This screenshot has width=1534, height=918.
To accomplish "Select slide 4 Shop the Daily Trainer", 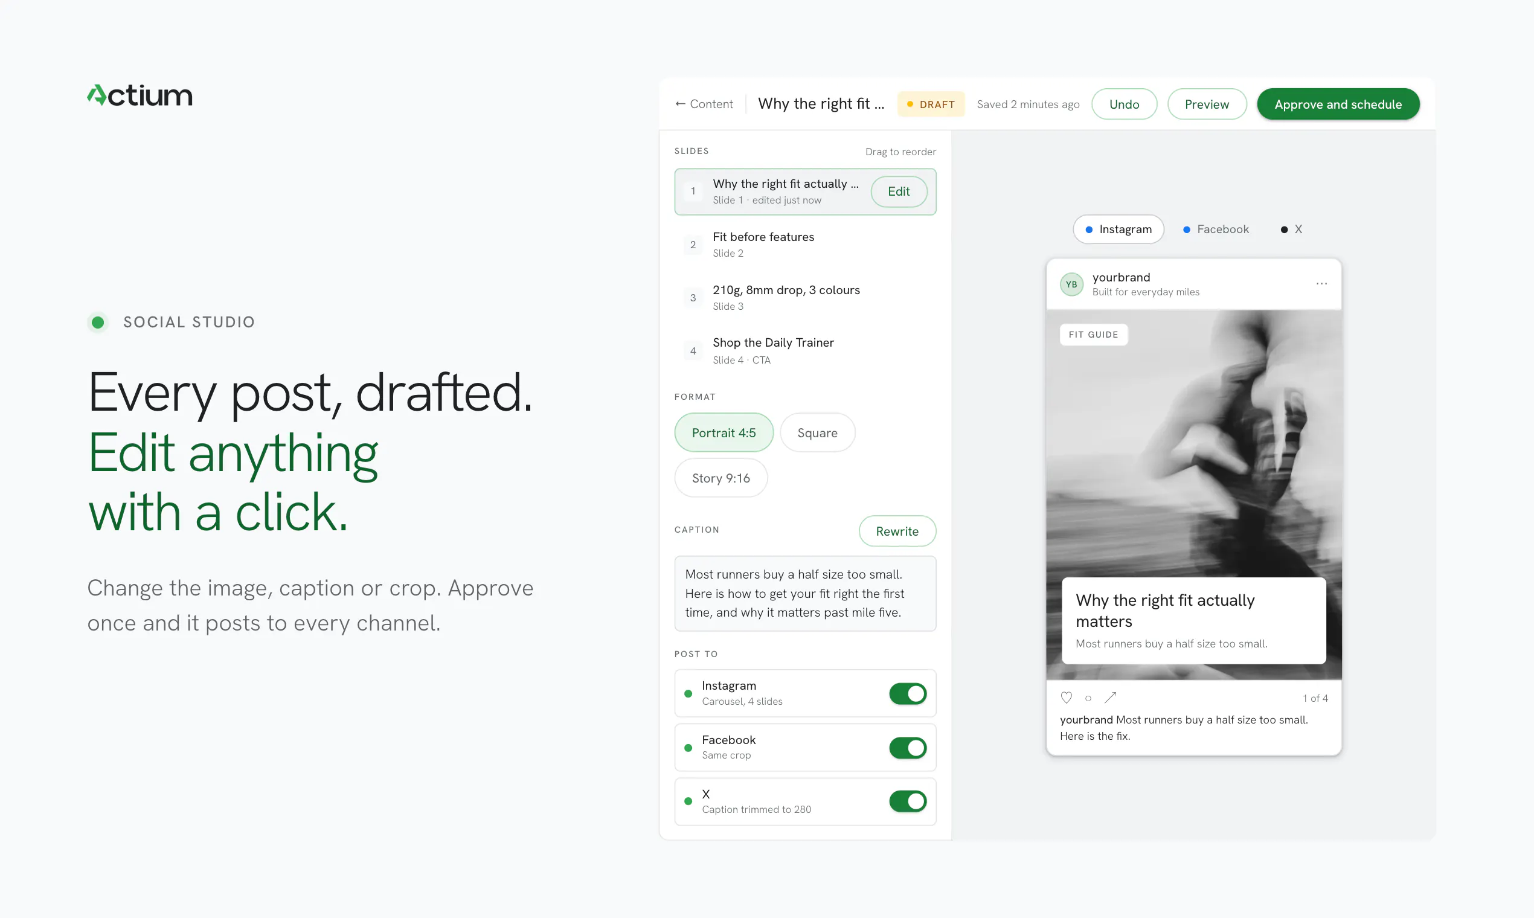I will (x=804, y=351).
